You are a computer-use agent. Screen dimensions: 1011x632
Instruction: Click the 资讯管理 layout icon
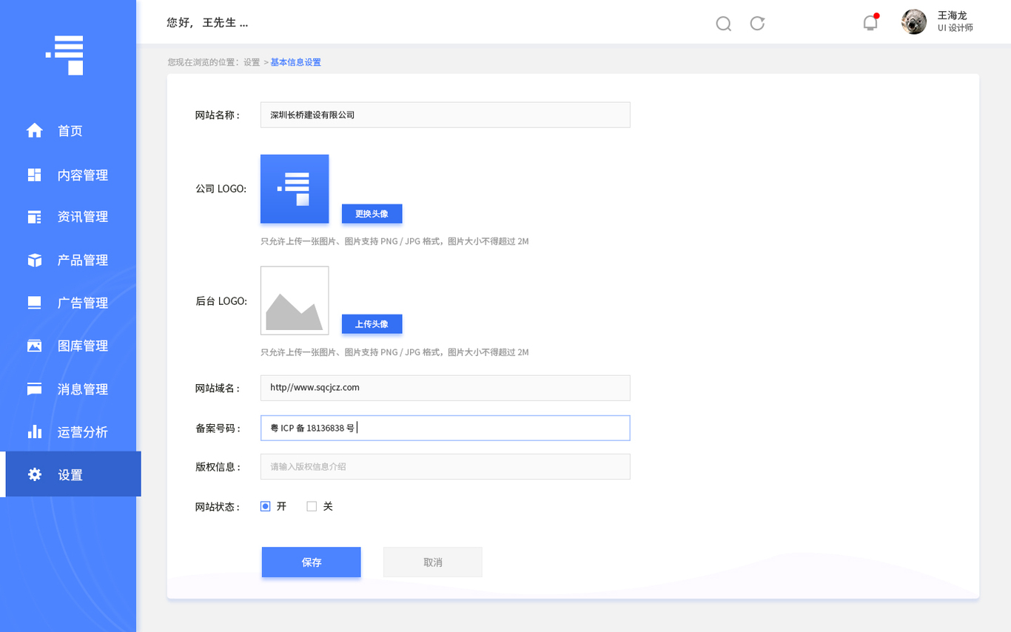[x=35, y=217]
